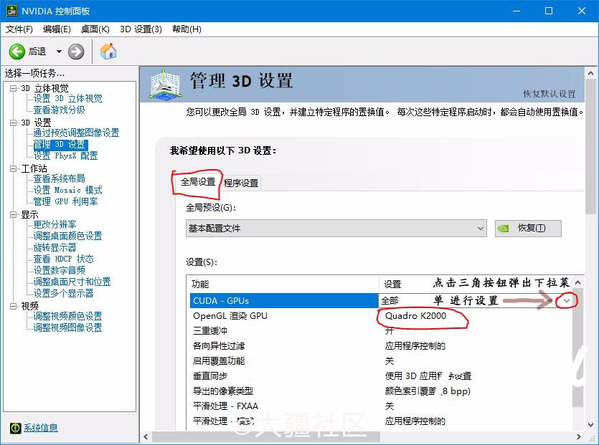
Task: Select the 各向异性过滤 settings row
Action: coord(381,346)
